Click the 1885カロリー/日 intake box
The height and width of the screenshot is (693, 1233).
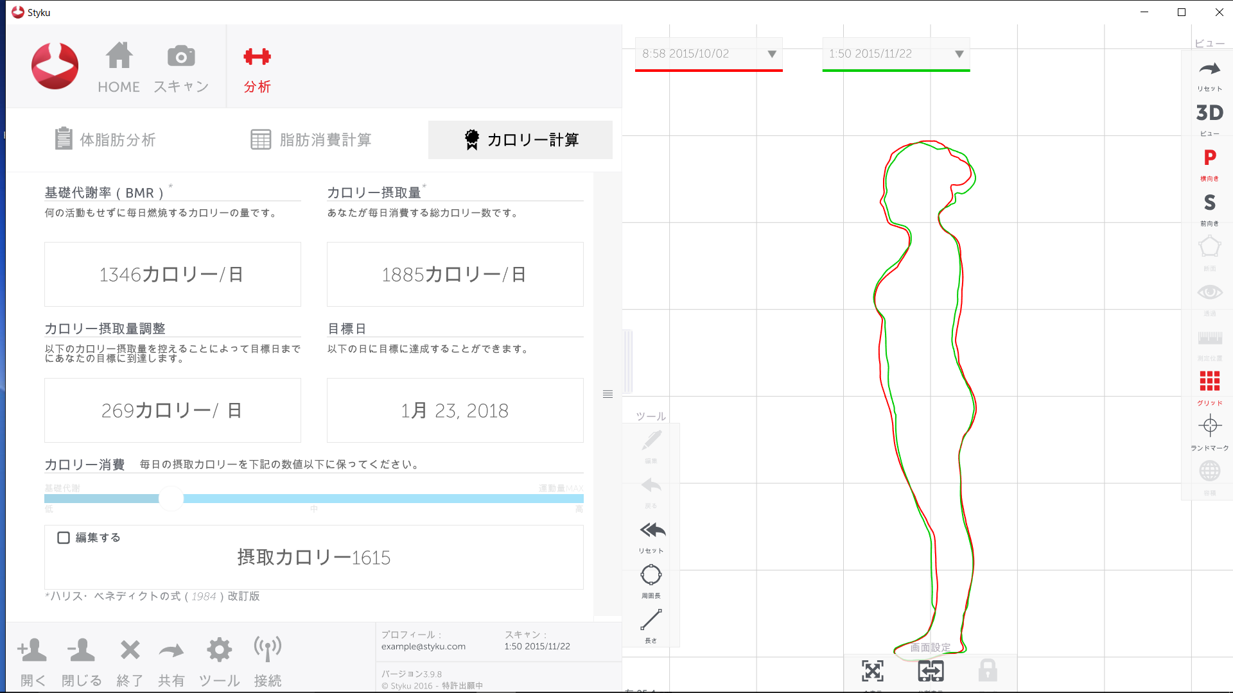(x=455, y=275)
